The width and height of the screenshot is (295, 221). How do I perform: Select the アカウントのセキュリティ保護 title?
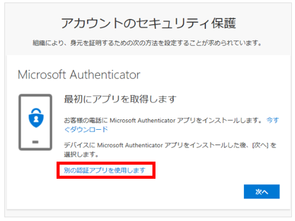pos(149,23)
